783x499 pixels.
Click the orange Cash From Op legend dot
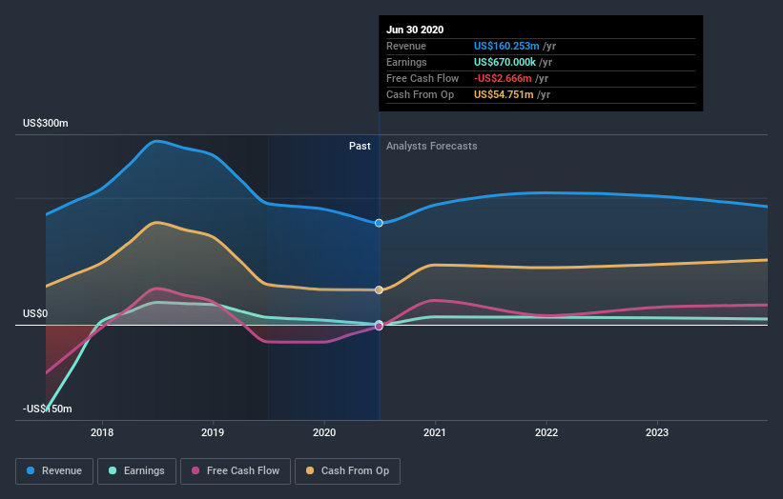tap(310, 470)
